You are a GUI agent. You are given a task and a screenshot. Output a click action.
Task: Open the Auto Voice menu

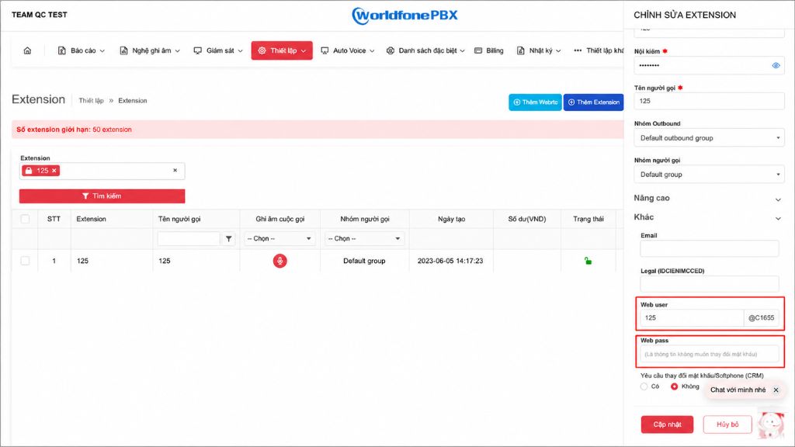click(x=347, y=50)
